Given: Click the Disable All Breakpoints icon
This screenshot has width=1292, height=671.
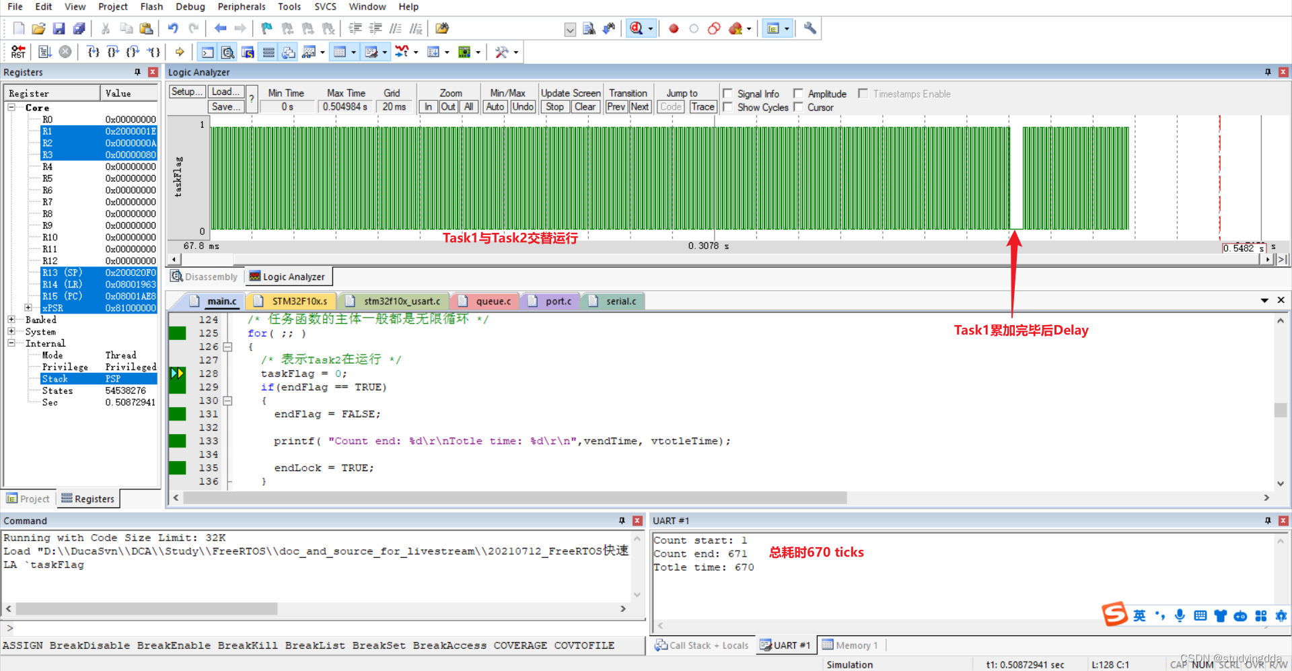Looking at the screenshot, I should coord(714,28).
